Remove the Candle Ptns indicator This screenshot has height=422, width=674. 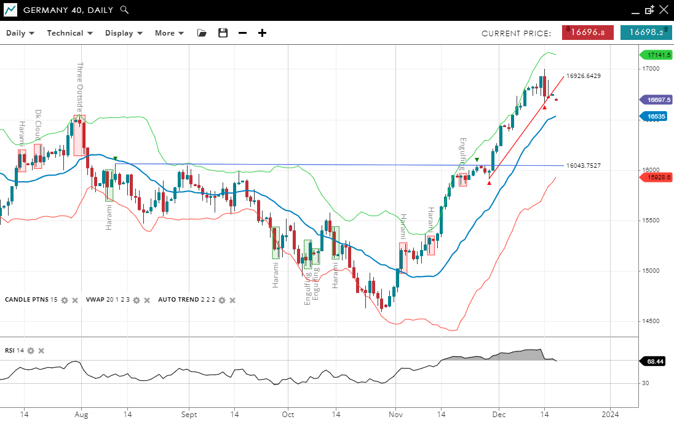click(75, 300)
